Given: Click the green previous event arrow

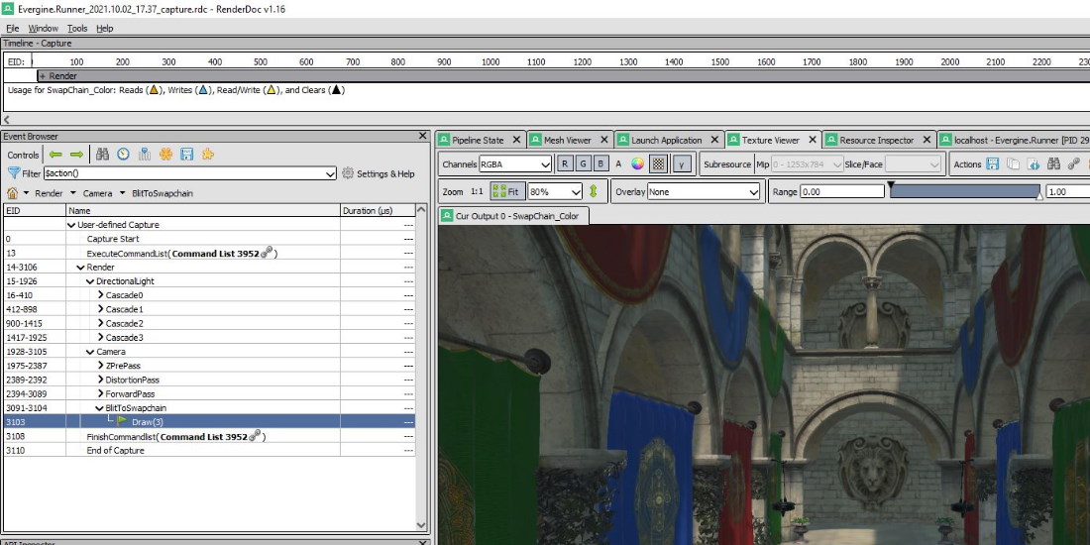Looking at the screenshot, I should point(55,155).
